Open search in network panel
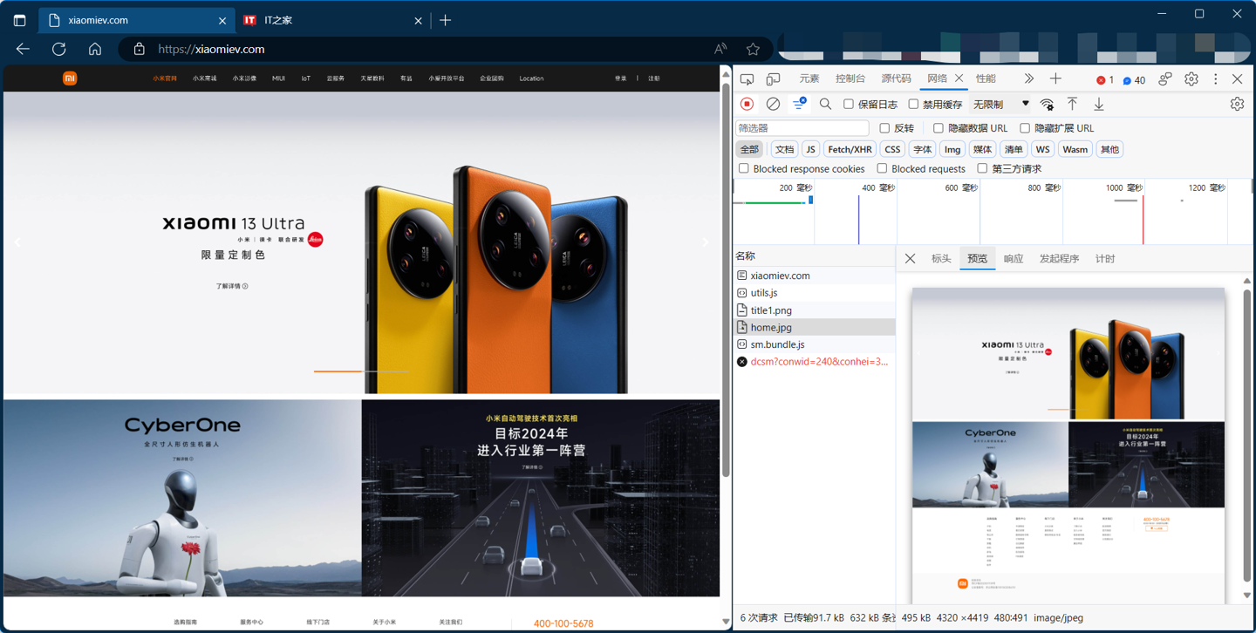The width and height of the screenshot is (1256, 633). point(825,104)
